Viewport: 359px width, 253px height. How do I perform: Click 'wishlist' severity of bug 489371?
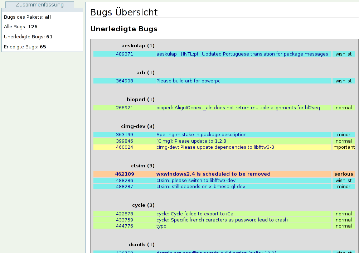[344, 54]
